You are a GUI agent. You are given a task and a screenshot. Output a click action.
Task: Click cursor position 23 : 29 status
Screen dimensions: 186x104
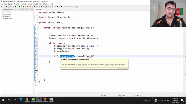[x=137, y=95]
